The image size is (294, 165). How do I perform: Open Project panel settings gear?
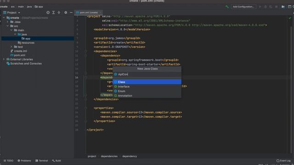pyautogui.click(x=66, y=12)
